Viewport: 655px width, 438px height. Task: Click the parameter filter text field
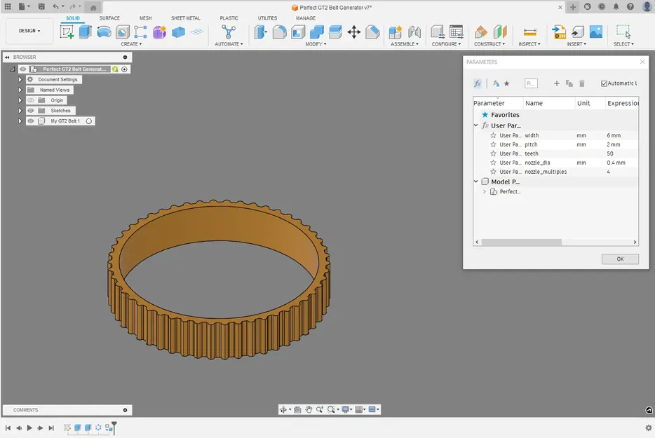(x=532, y=83)
